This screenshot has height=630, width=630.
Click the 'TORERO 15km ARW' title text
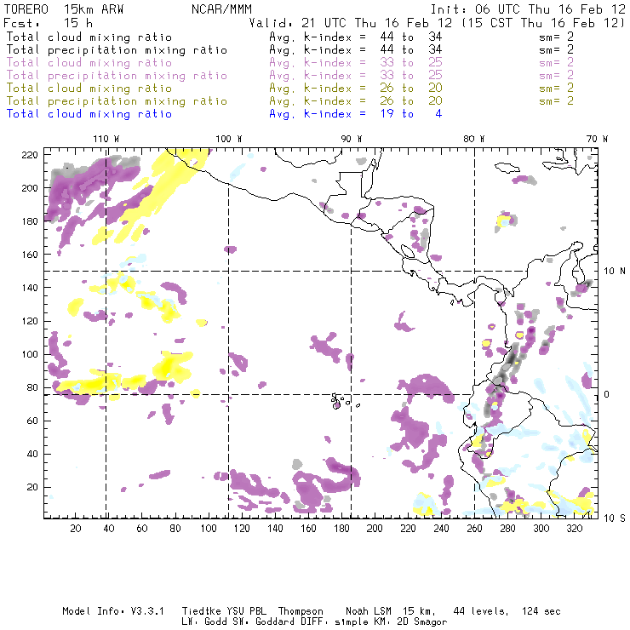[x=64, y=9]
